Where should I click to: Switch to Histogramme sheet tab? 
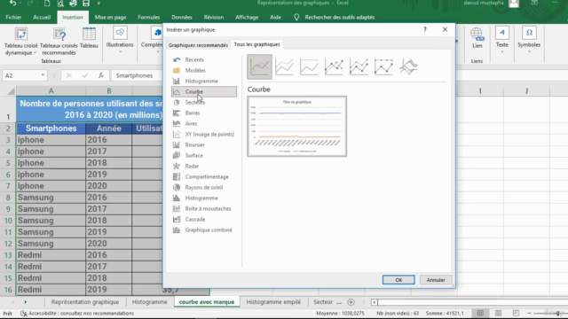[150, 301]
